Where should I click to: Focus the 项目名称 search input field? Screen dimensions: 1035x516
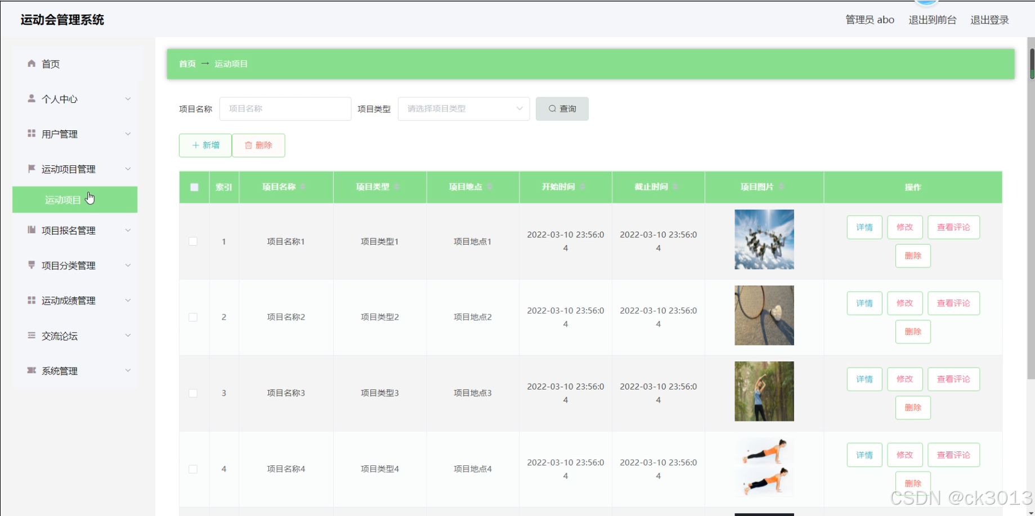285,108
